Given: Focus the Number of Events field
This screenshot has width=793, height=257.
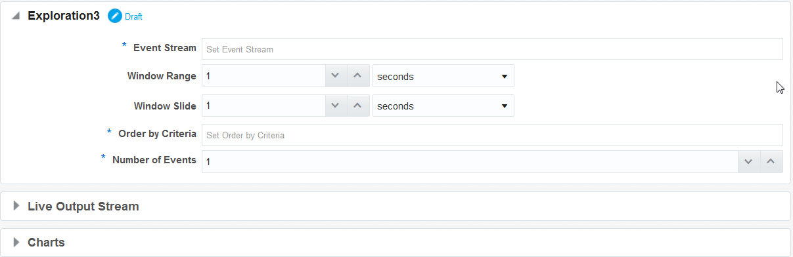Looking at the screenshot, I should pos(470,161).
